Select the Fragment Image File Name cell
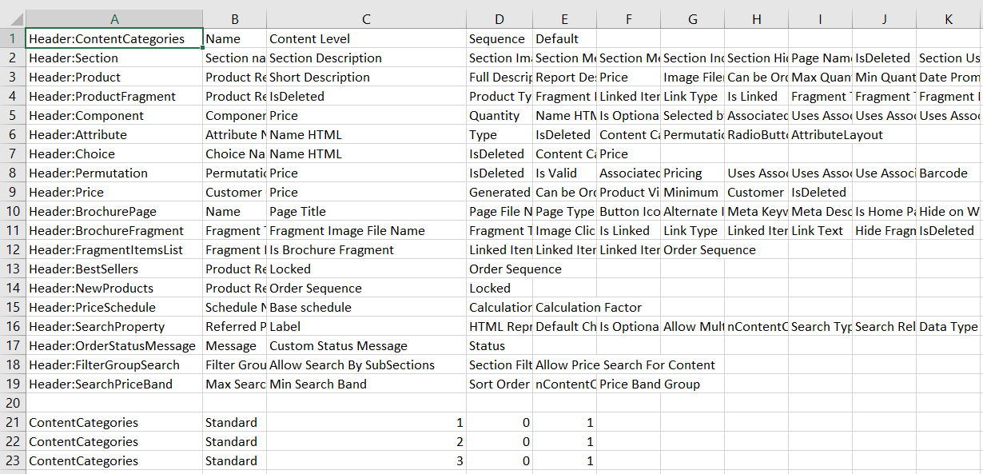Image resolution: width=983 pixels, height=474 pixels. tap(366, 230)
